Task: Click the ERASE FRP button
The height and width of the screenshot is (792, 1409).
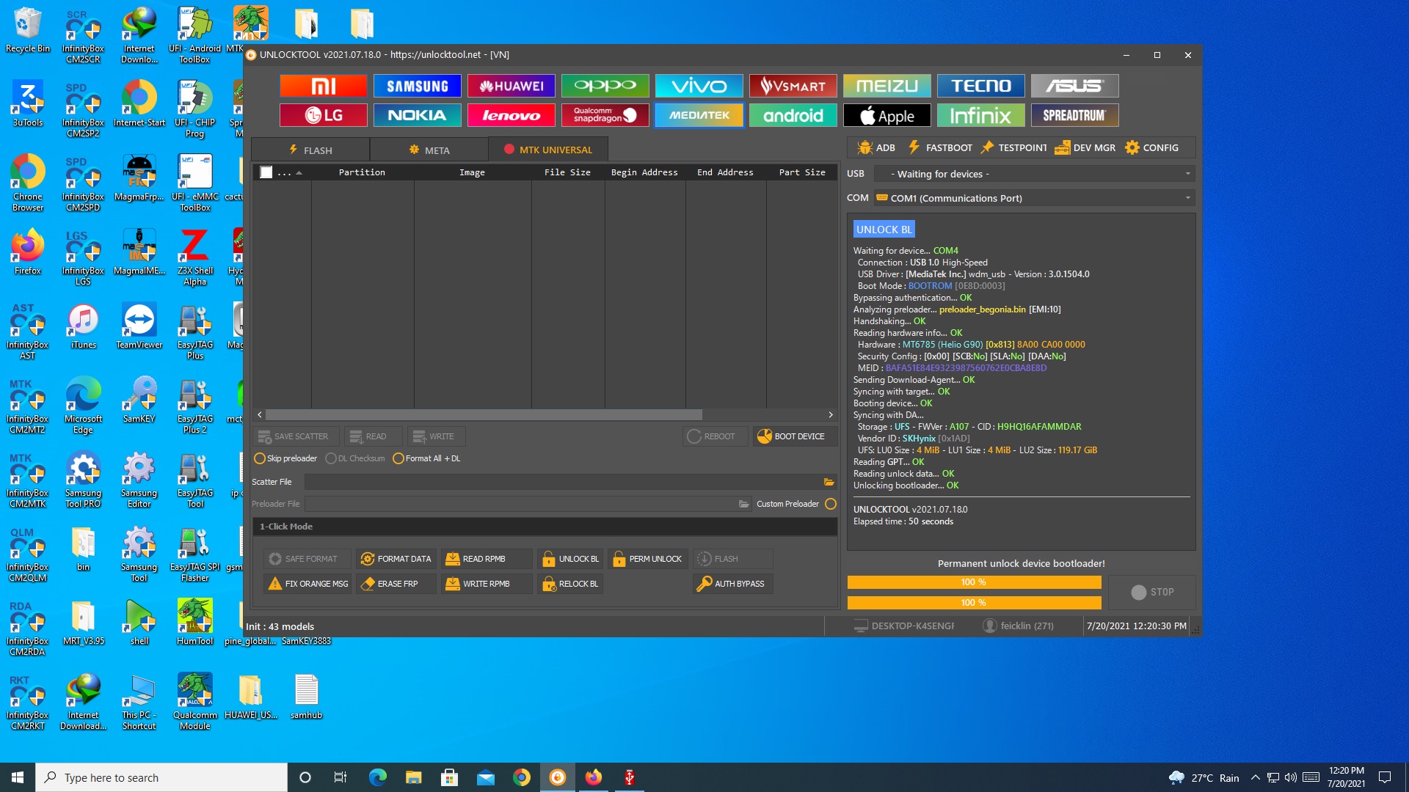Action: [x=394, y=583]
